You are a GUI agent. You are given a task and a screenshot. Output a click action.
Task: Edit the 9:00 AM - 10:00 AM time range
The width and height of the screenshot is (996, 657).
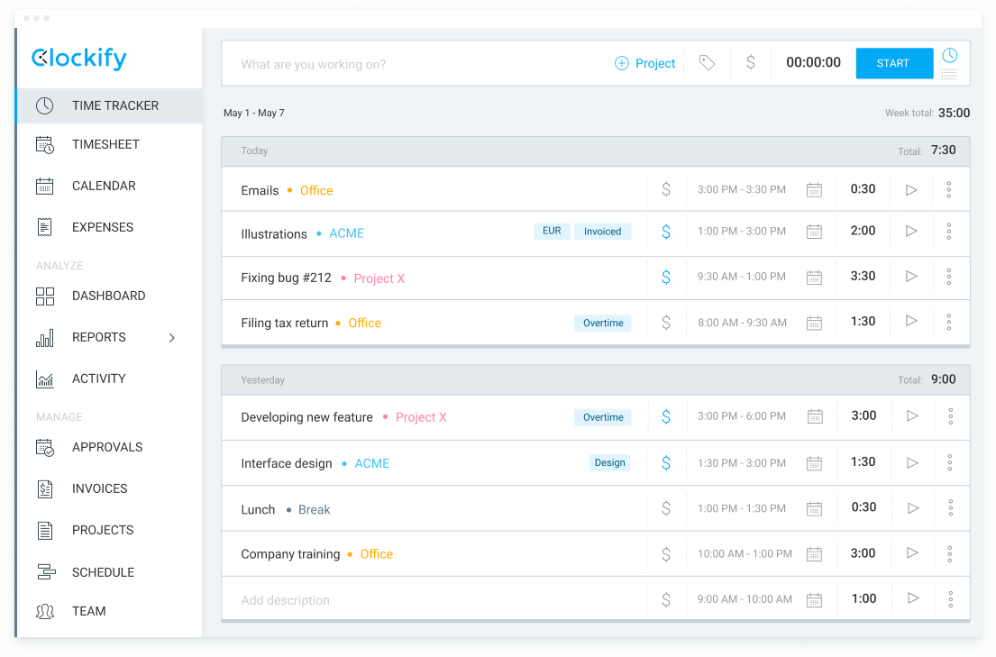[745, 598]
